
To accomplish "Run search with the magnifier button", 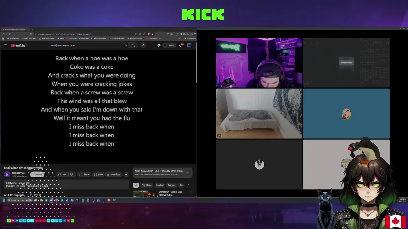I will 133,45.
